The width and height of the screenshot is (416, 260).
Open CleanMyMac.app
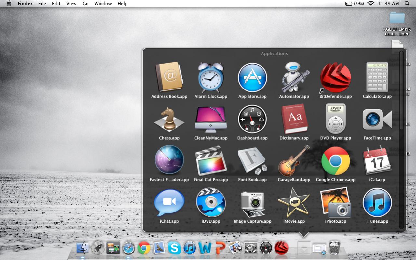[211, 119]
